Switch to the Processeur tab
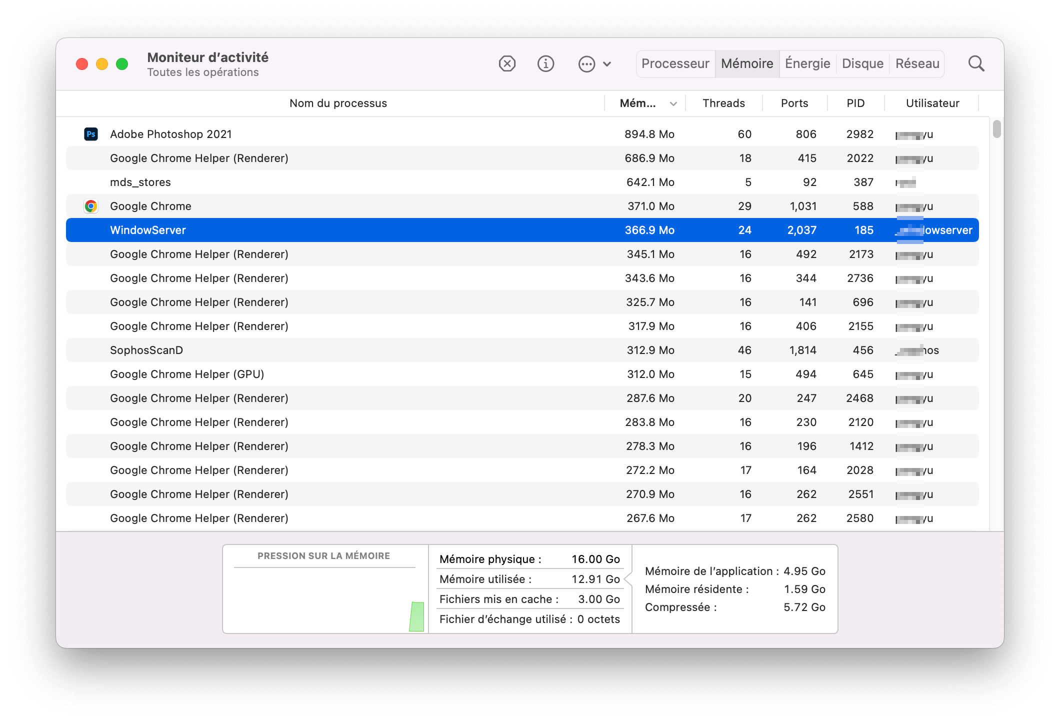 click(675, 64)
